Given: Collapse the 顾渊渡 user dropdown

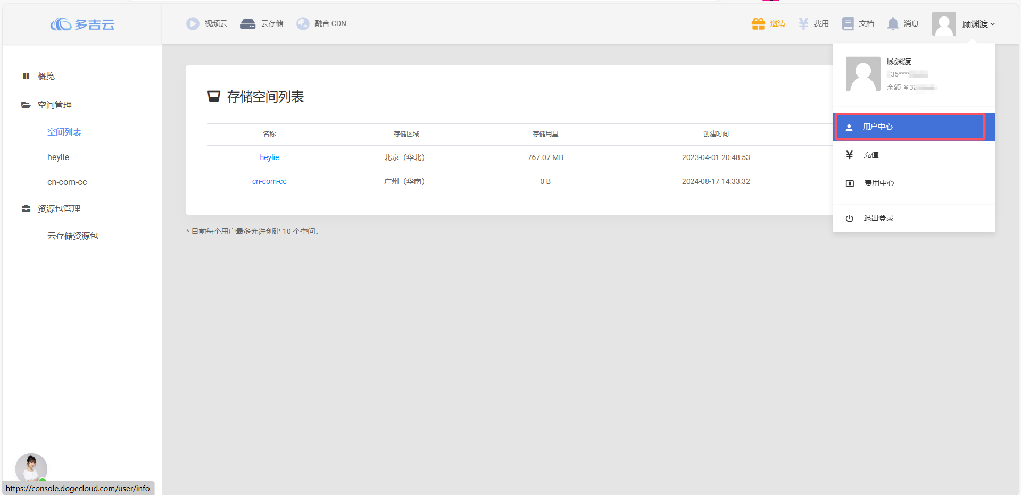Looking at the screenshot, I should [x=978, y=24].
